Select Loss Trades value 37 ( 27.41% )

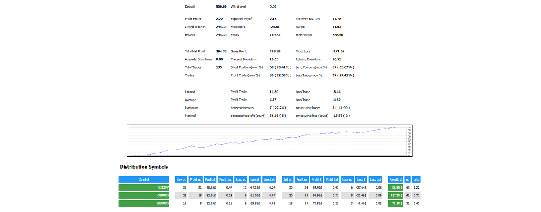(343, 75)
